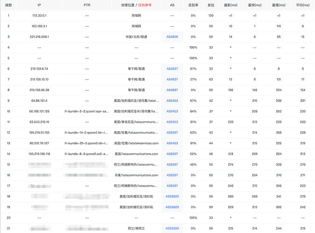Click the 跳数 column header
This screenshot has width=315, height=233.
pyautogui.click(x=8, y=5)
